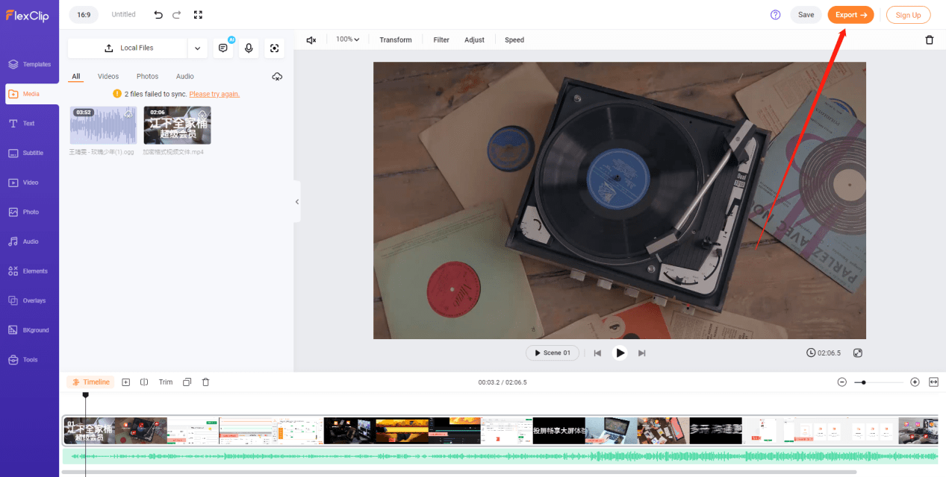This screenshot has height=477, width=946.
Task: Expand preview to fullscreen beside duration
Action: coord(858,353)
